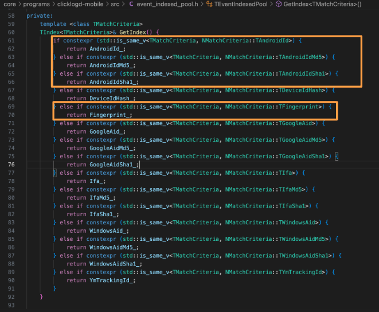Click the chevron after 'src'
The width and height of the screenshot is (379, 312).
click(x=123, y=4)
